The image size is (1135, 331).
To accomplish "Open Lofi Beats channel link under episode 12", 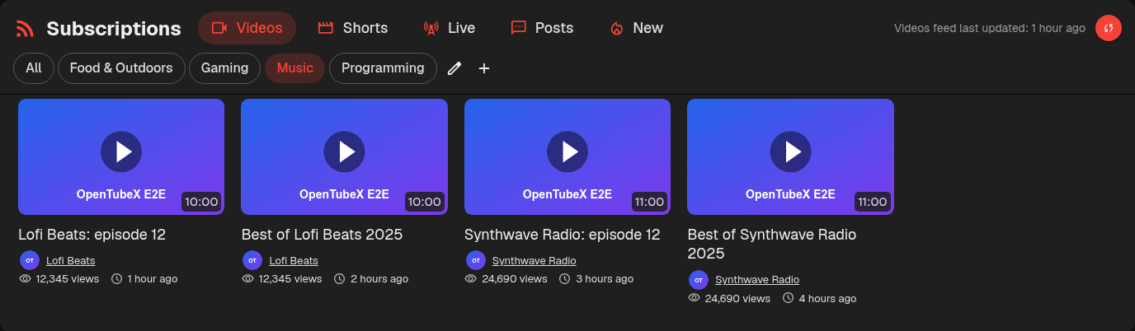I will pos(70,260).
